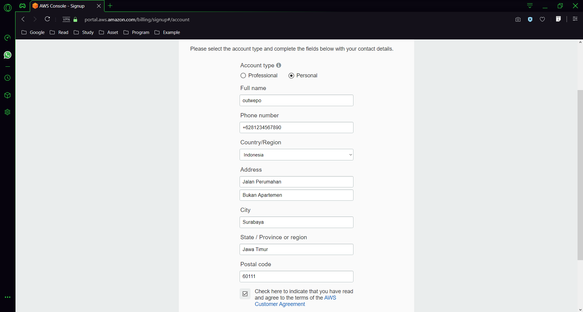The image size is (583, 312).
Task: Reload the current page
Action: coord(47,19)
